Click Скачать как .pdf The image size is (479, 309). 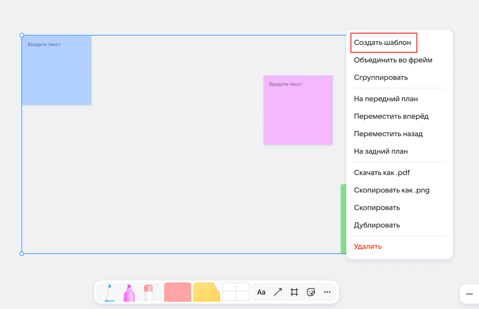[x=382, y=172]
